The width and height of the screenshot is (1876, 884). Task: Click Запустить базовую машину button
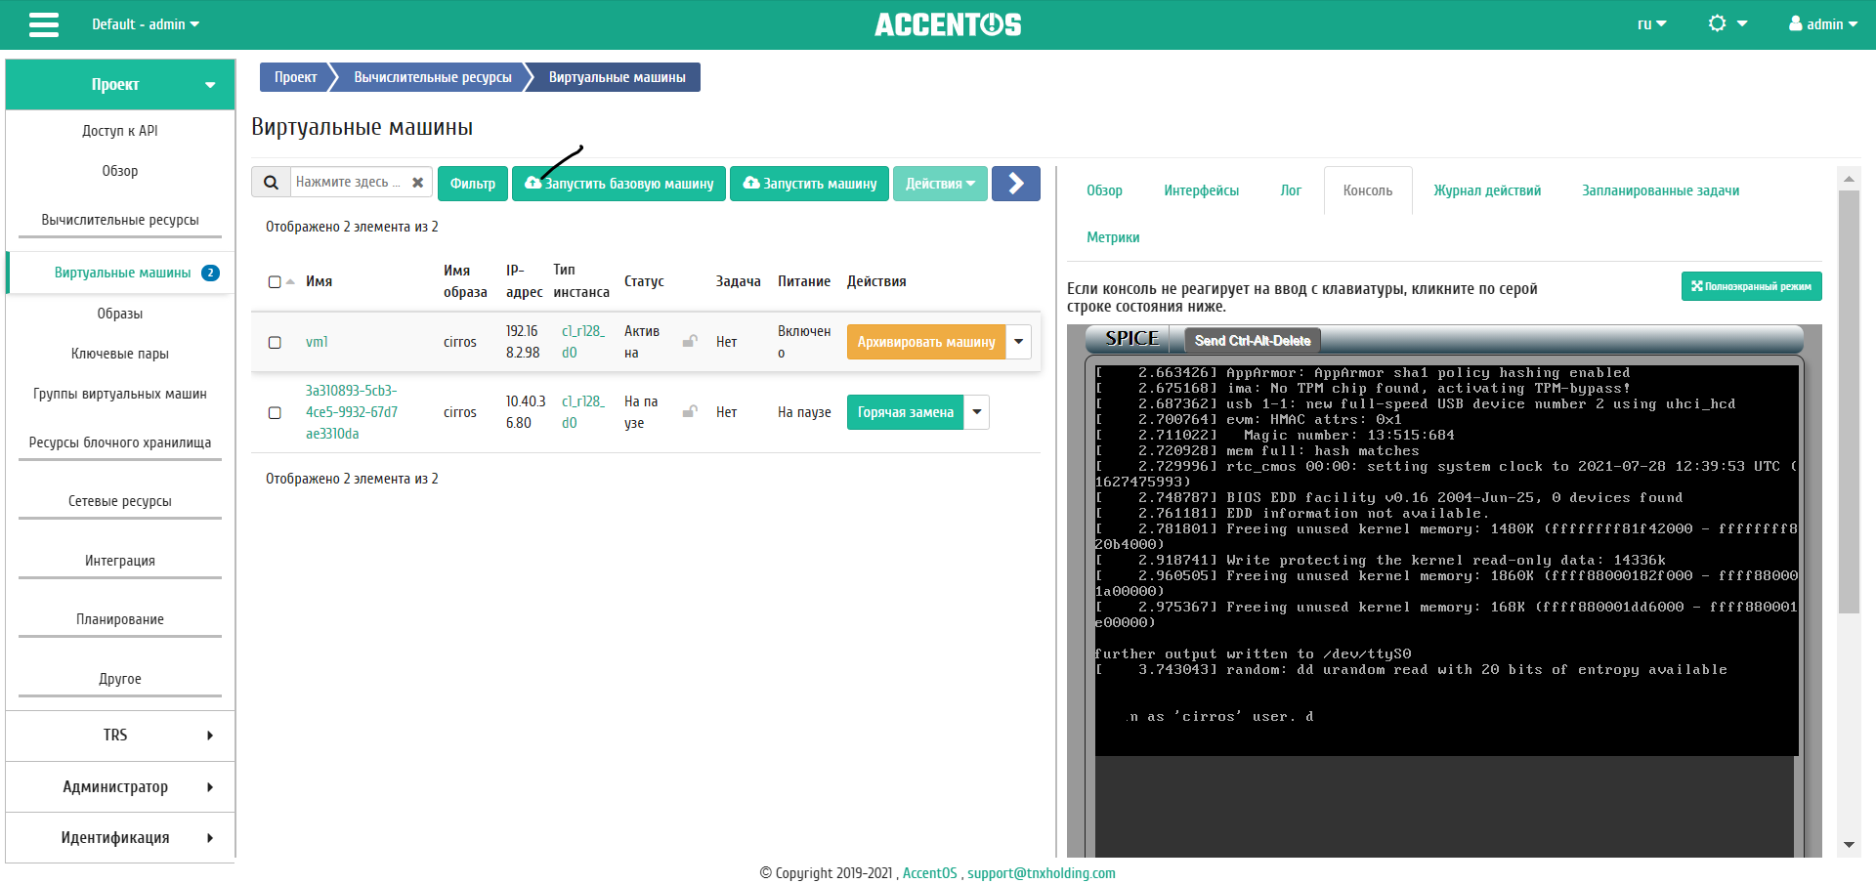tap(618, 183)
